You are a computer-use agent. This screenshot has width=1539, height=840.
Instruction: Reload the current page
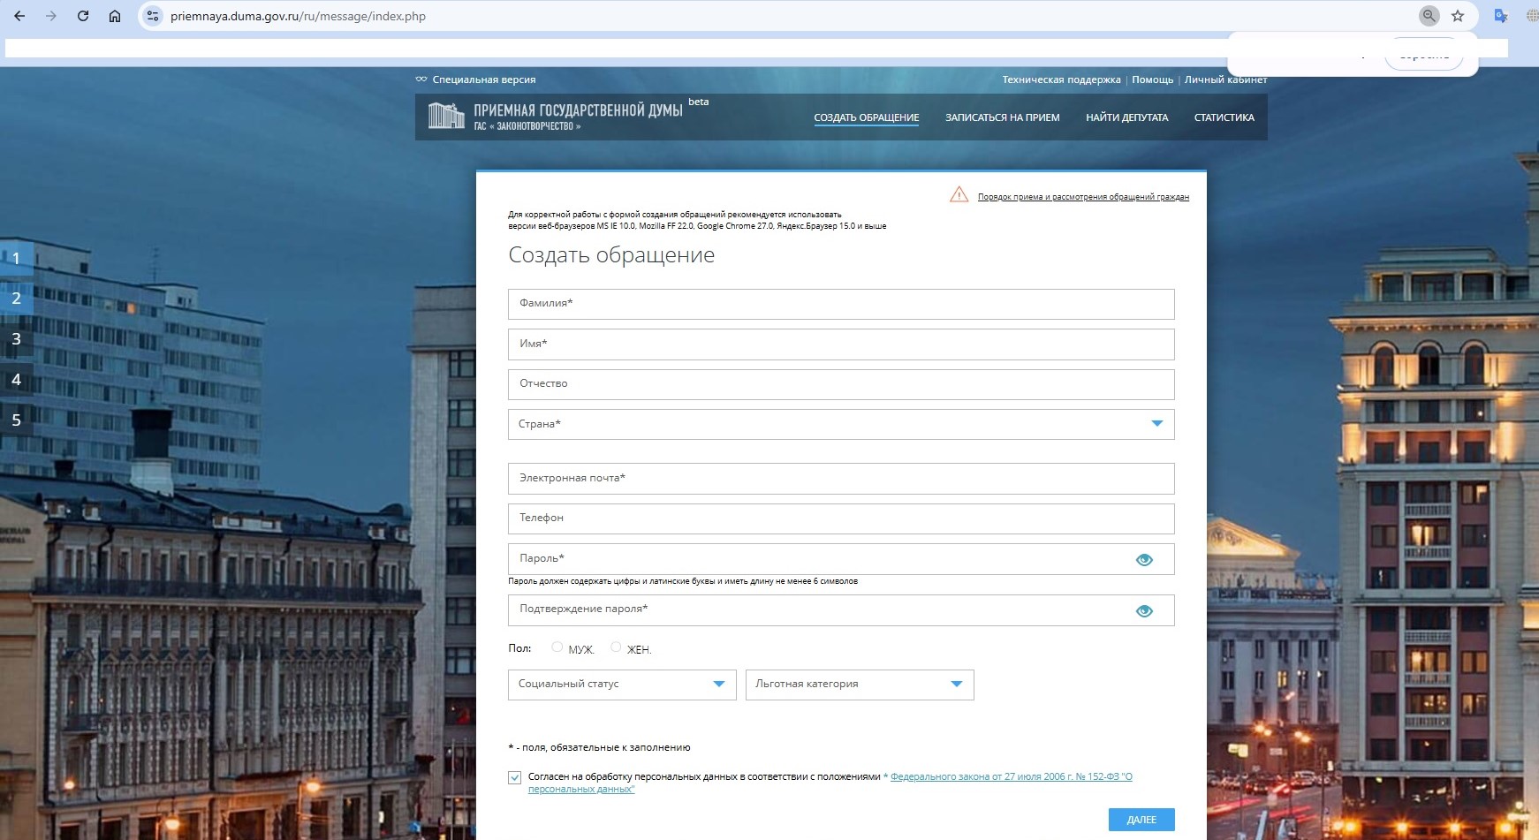pyautogui.click(x=83, y=16)
